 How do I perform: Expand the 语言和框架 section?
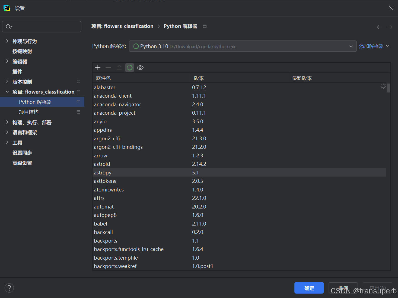(7, 132)
